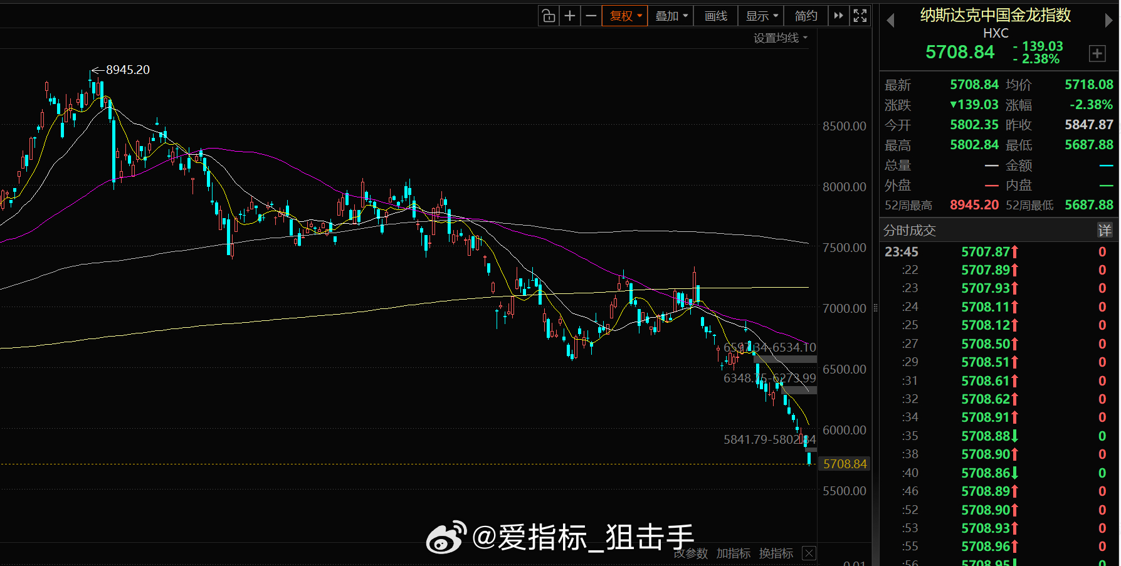
Task: Click the 纳斯达克中国金龙指数 title
Action: point(996,15)
